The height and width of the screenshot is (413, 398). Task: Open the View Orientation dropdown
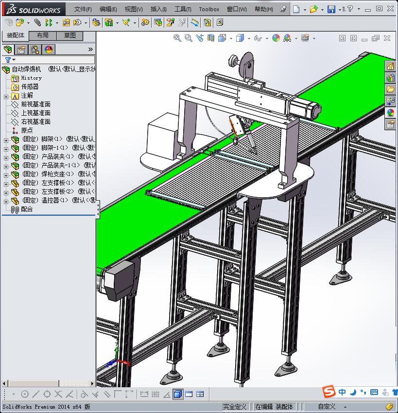(231, 38)
